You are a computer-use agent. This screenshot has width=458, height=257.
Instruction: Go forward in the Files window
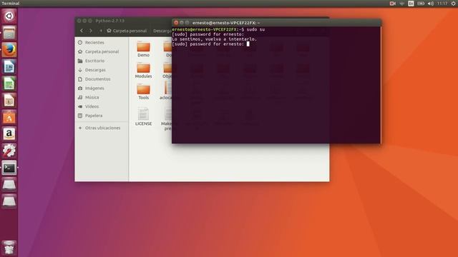[x=91, y=31]
